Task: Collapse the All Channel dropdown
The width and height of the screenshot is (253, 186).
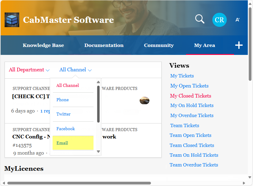Action: tap(75, 70)
